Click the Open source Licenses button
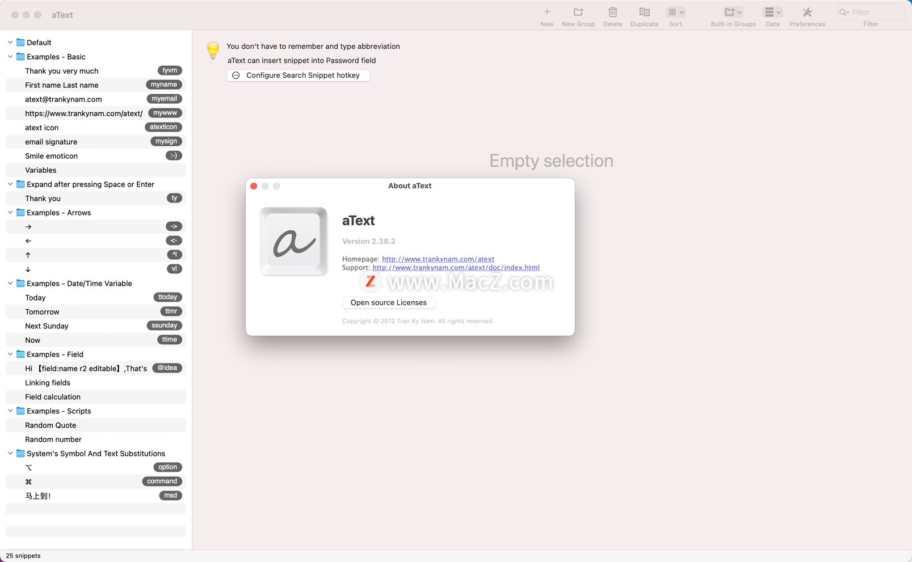Image resolution: width=912 pixels, height=562 pixels. point(389,303)
